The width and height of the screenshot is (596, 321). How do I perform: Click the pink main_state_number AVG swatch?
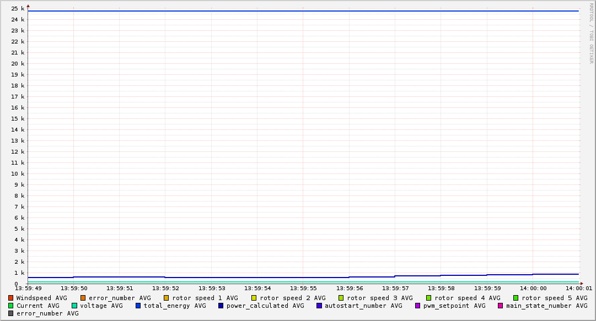click(501, 306)
